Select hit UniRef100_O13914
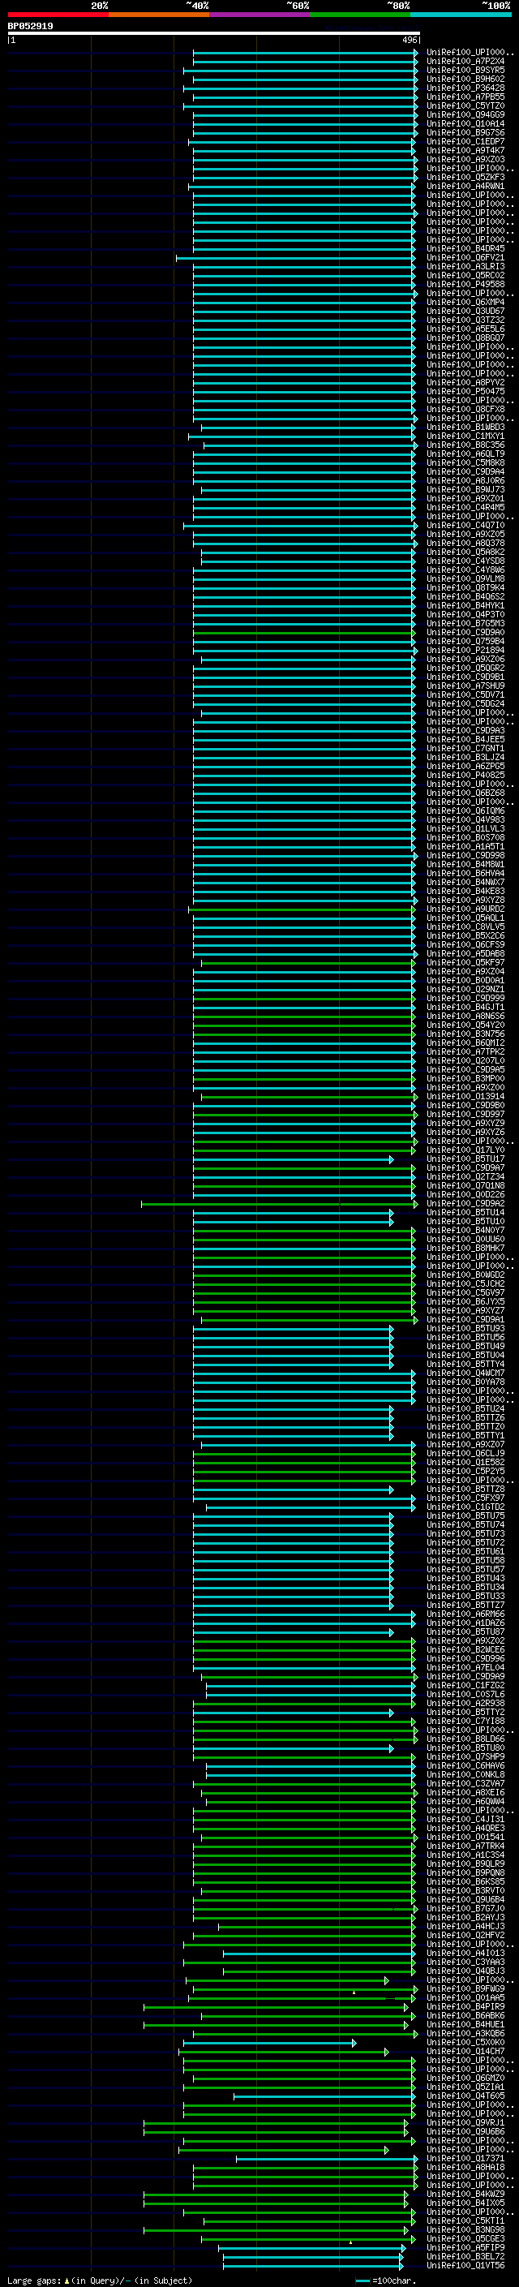This screenshot has height=2287, width=519. pyautogui.click(x=465, y=1097)
